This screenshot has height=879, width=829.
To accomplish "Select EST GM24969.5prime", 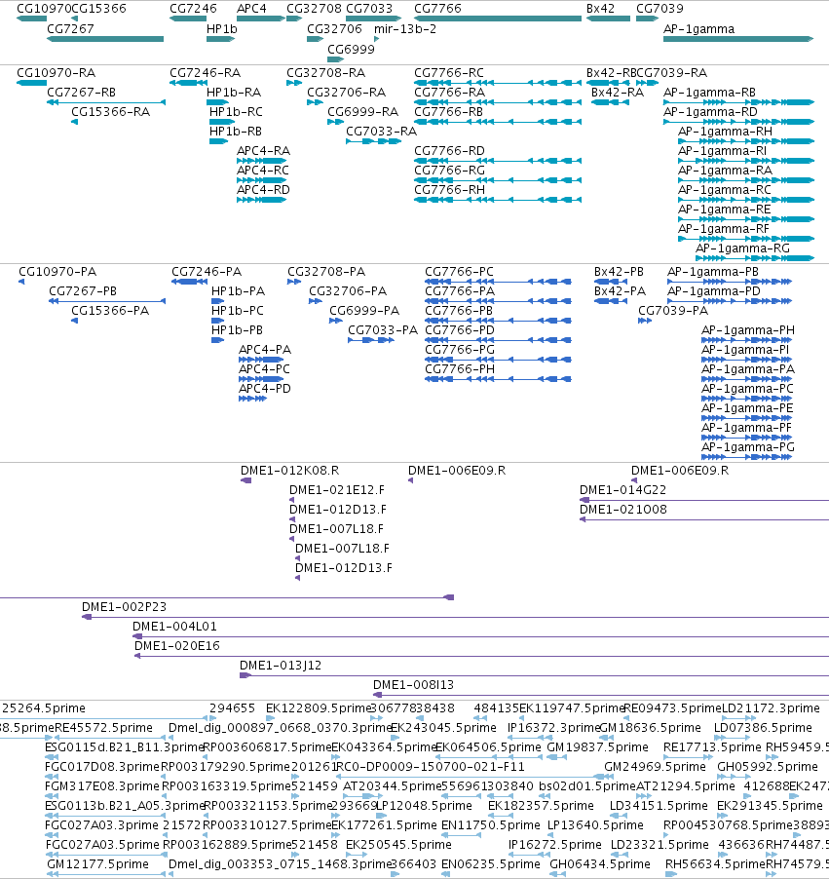I will point(655,767).
